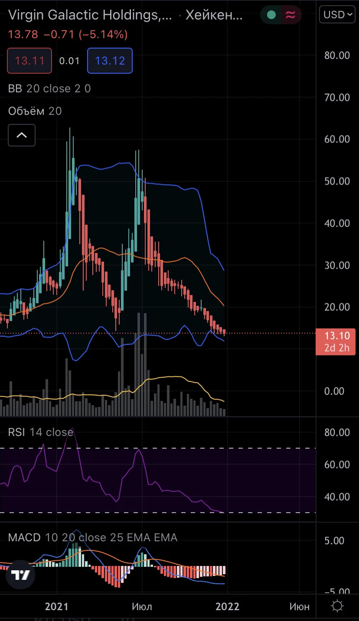Screen dimensions: 359x621
Task: Tap the 0.01 spread value
Action: coord(70,61)
